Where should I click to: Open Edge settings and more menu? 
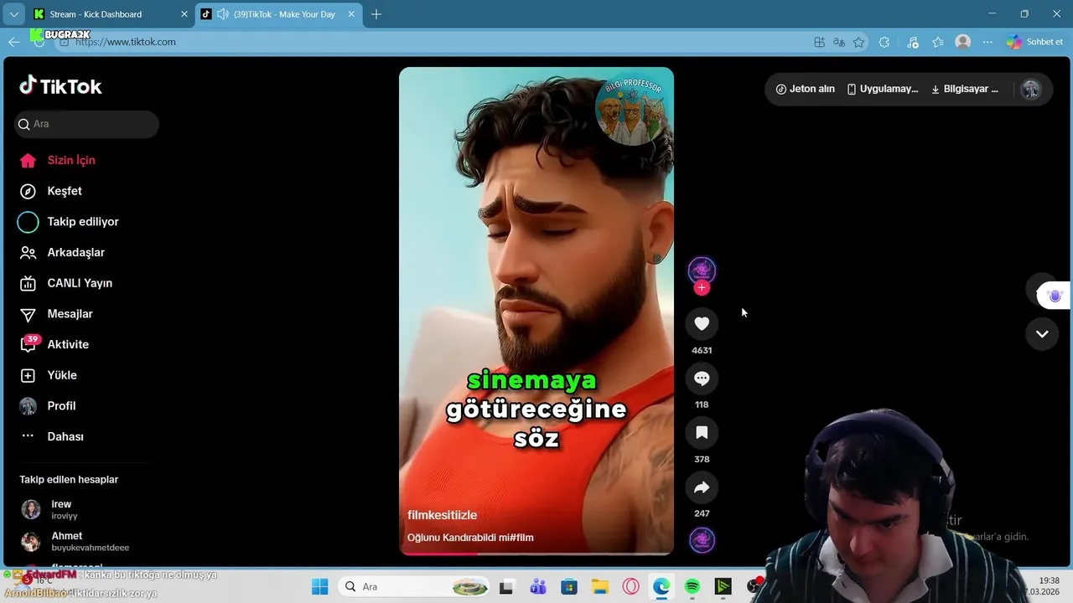click(987, 42)
